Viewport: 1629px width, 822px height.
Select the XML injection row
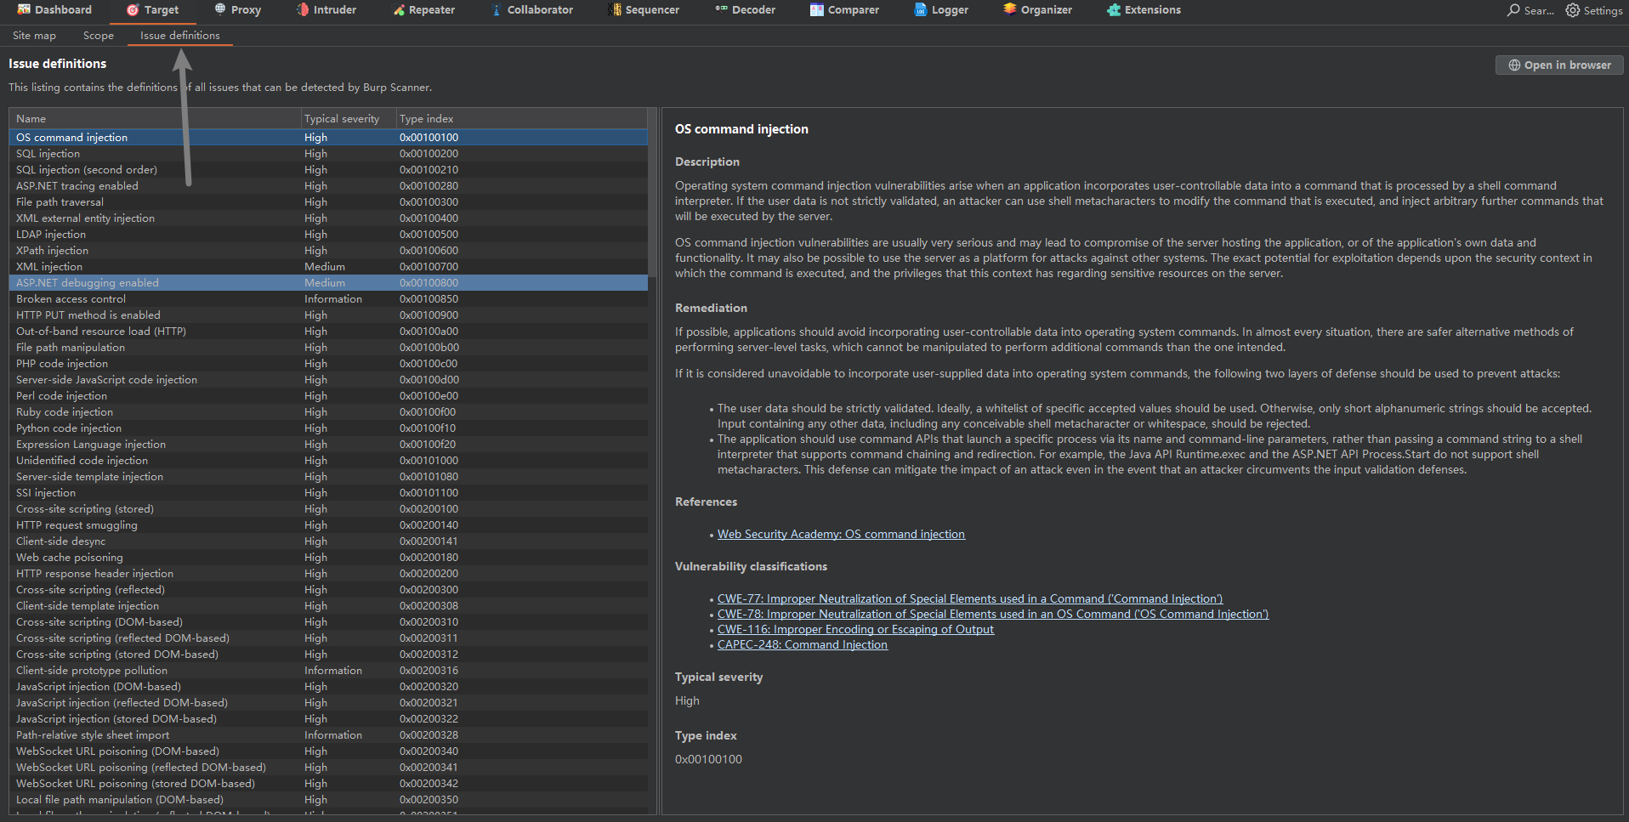coord(328,267)
